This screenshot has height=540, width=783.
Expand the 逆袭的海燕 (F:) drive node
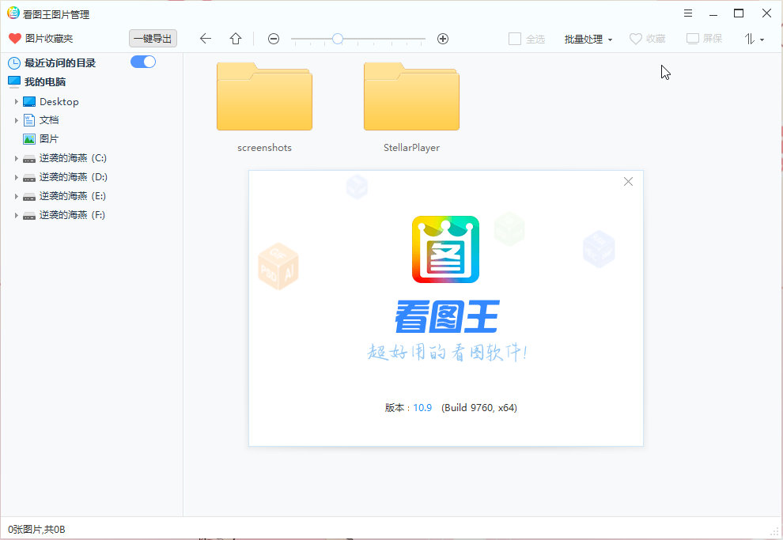[16, 216]
